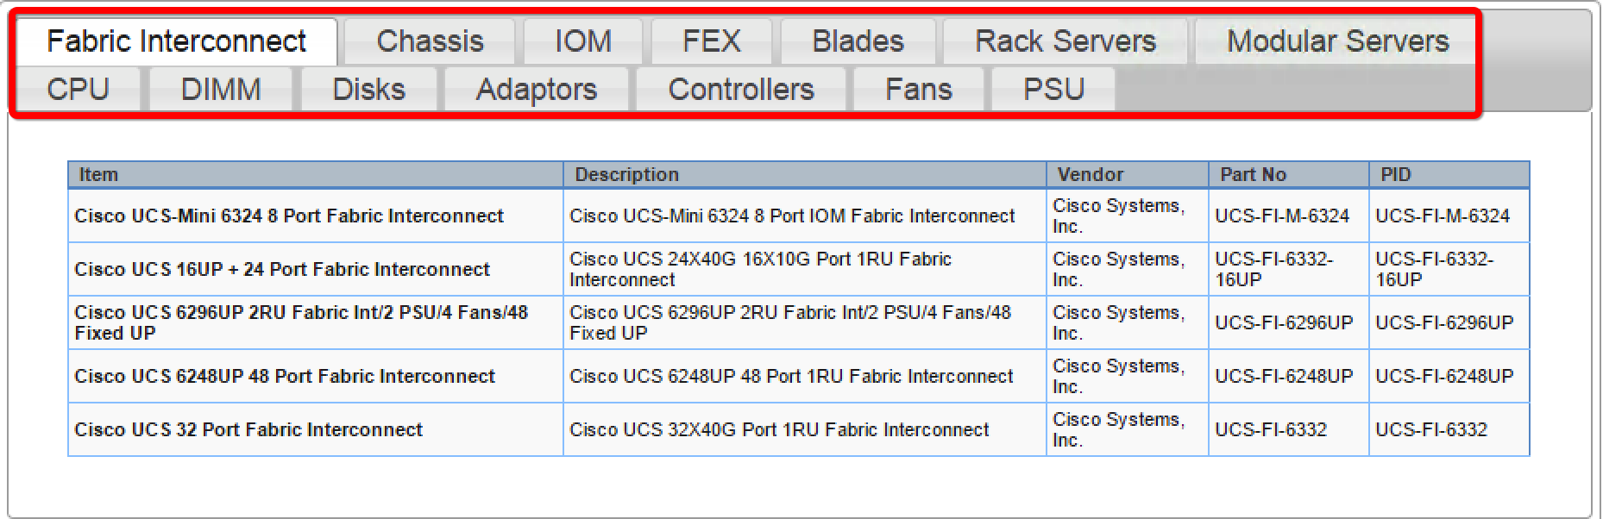1603x519 pixels.
Task: Switch to Rack Servers tab
Action: pyautogui.click(x=1065, y=41)
